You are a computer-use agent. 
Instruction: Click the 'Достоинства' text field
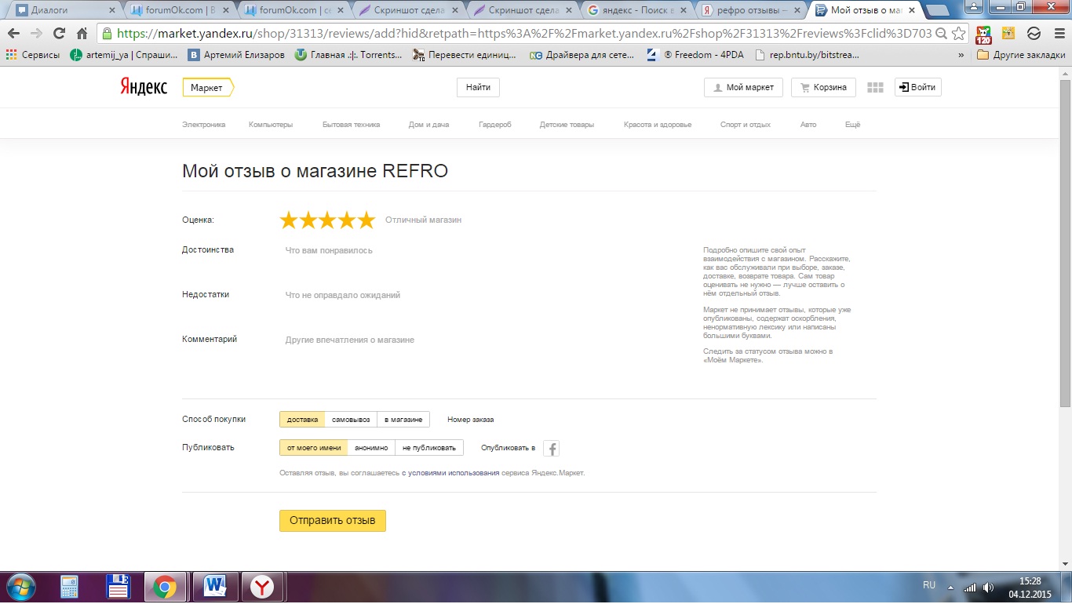click(483, 251)
